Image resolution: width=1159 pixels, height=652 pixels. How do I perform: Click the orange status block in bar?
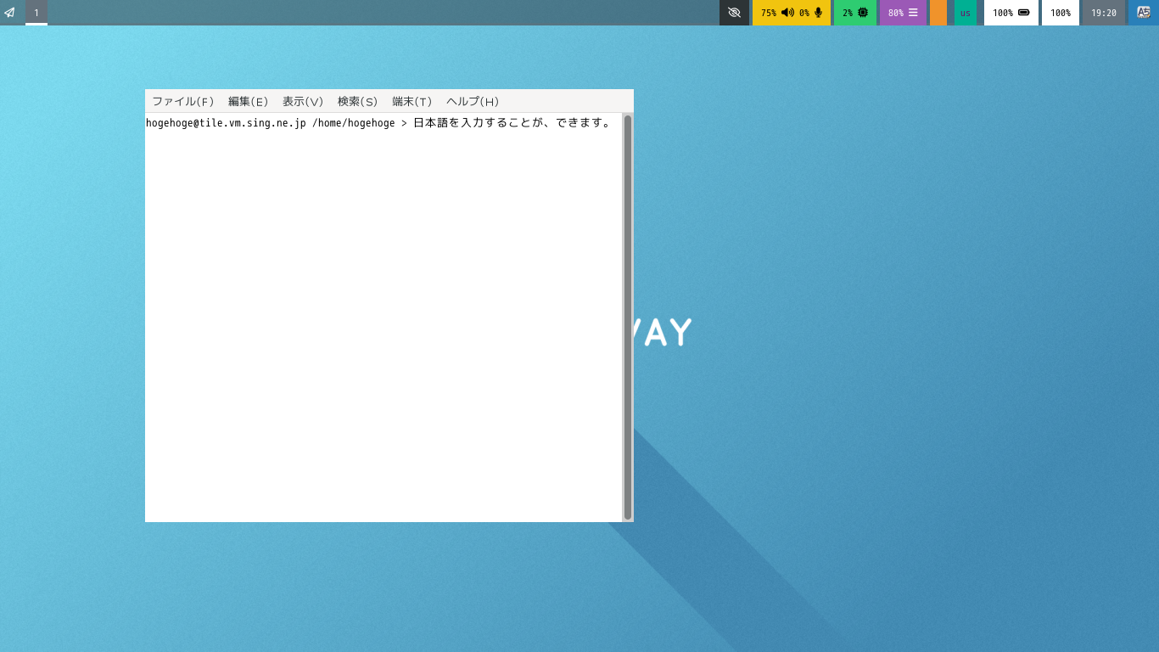pyautogui.click(x=938, y=13)
